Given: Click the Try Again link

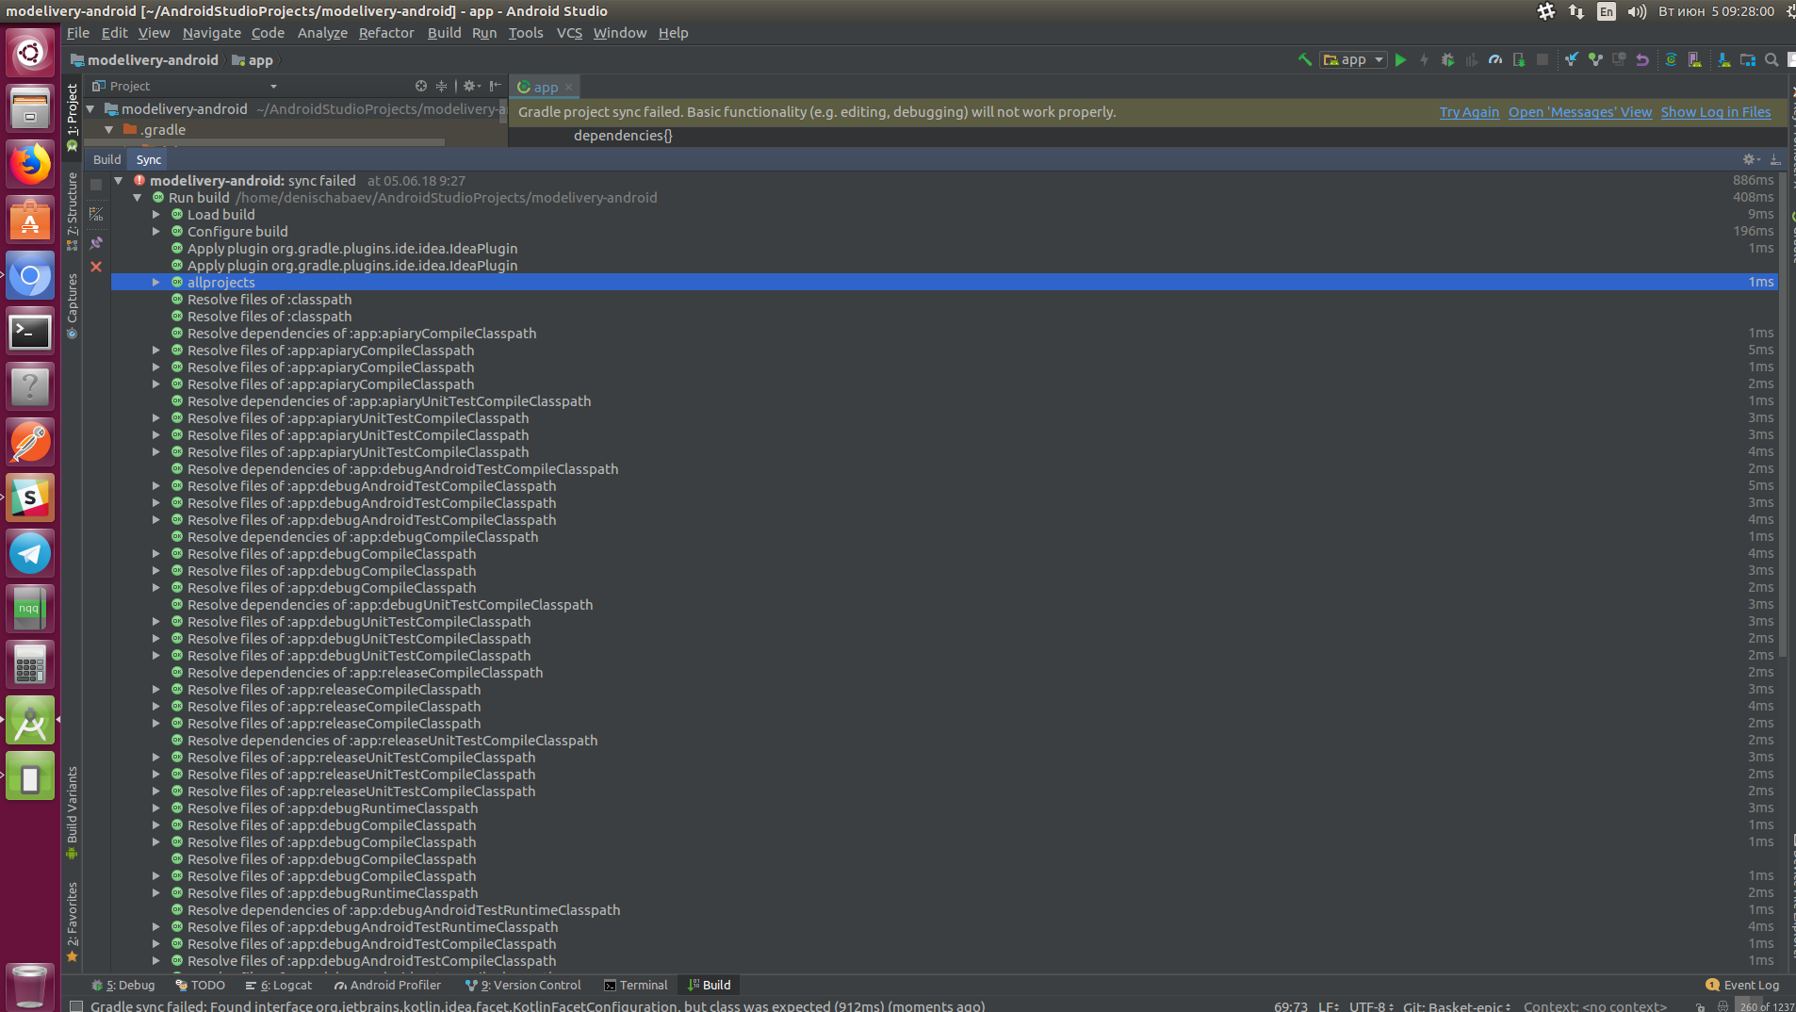Looking at the screenshot, I should point(1469,112).
